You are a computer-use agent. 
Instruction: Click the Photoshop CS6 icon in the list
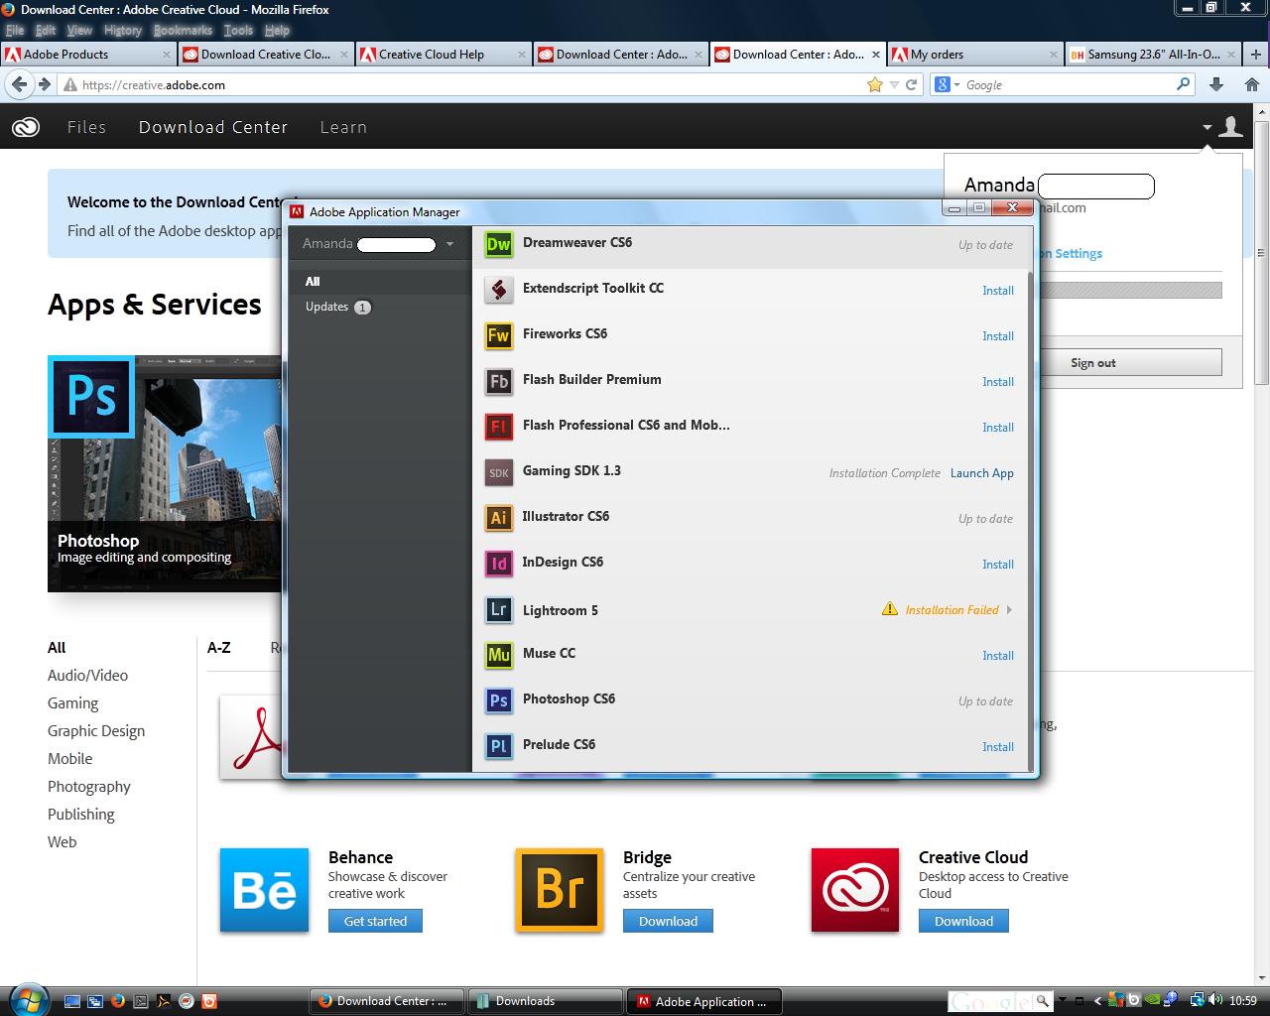coord(498,700)
